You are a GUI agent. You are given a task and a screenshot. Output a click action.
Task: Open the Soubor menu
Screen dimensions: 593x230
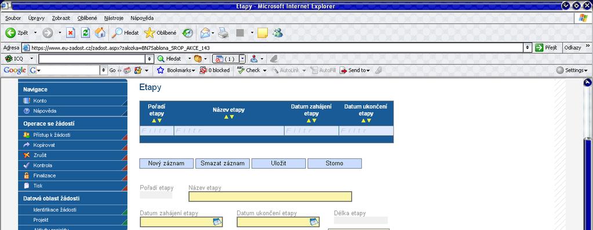pyautogui.click(x=13, y=18)
